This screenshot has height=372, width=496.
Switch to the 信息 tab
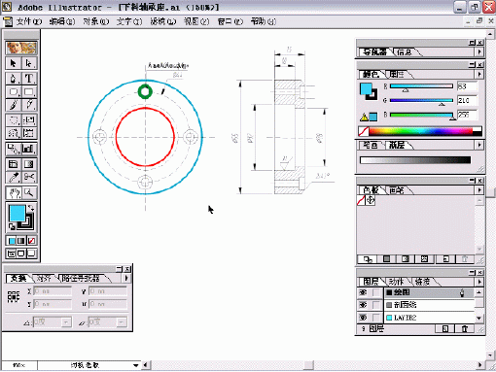coord(405,52)
